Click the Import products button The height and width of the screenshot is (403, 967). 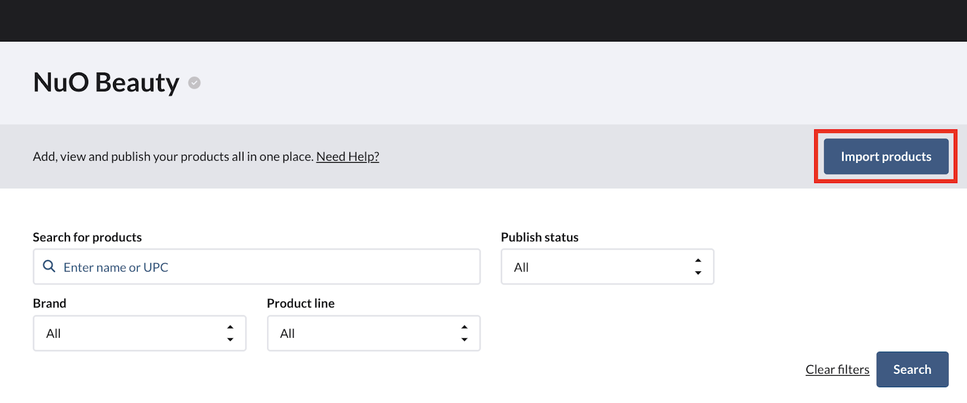click(886, 156)
